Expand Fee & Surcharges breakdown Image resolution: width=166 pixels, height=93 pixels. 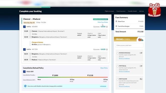[x=116, y=26]
